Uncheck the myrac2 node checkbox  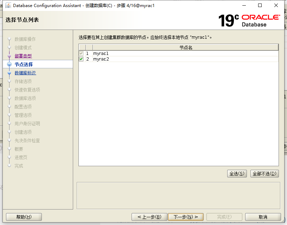click(81, 59)
